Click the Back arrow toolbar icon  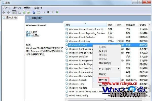click(4, 12)
